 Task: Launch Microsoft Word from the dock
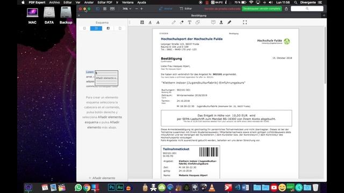(246, 188)
